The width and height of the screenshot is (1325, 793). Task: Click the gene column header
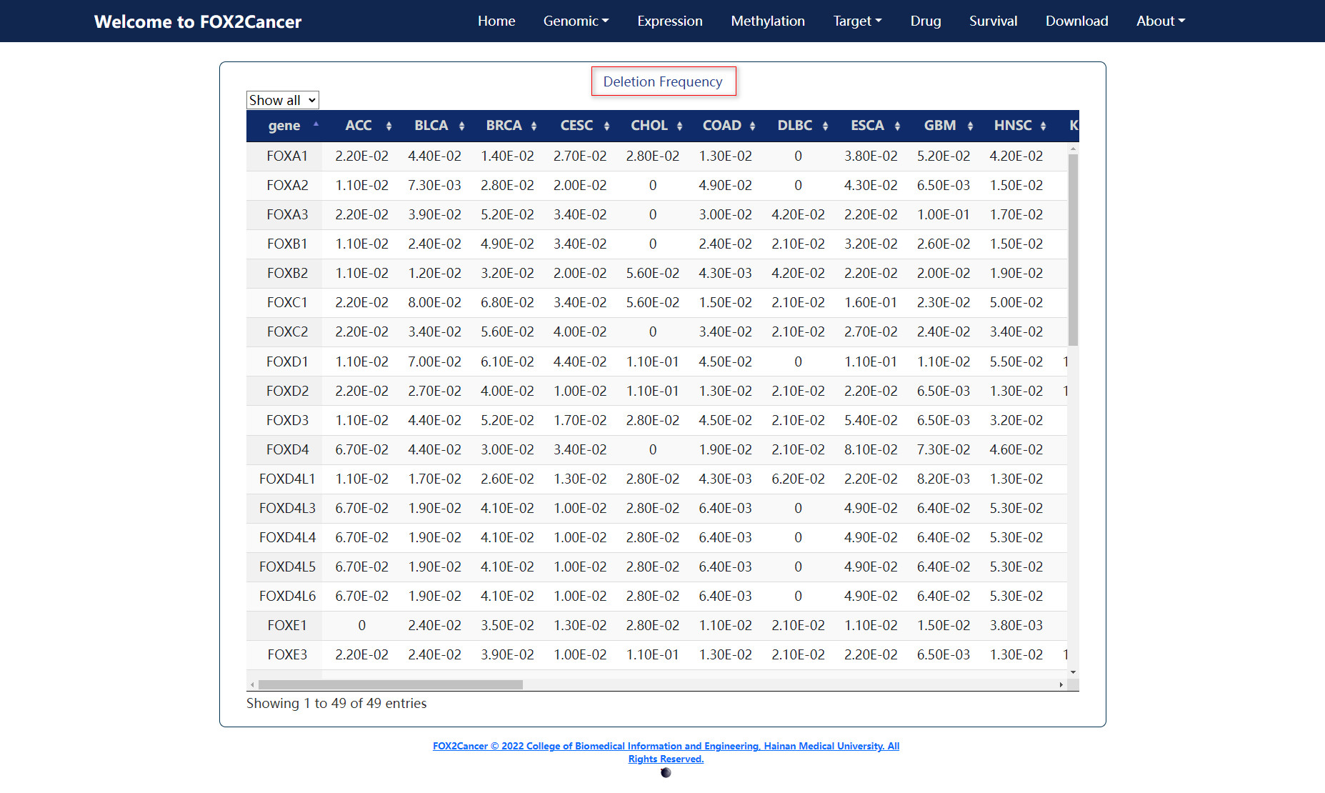[284, 126]
